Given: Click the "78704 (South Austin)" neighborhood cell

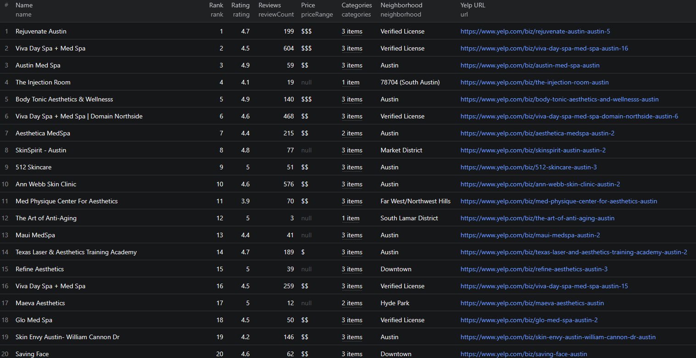Looking at the screenshot, I should [x=410, y=82].
